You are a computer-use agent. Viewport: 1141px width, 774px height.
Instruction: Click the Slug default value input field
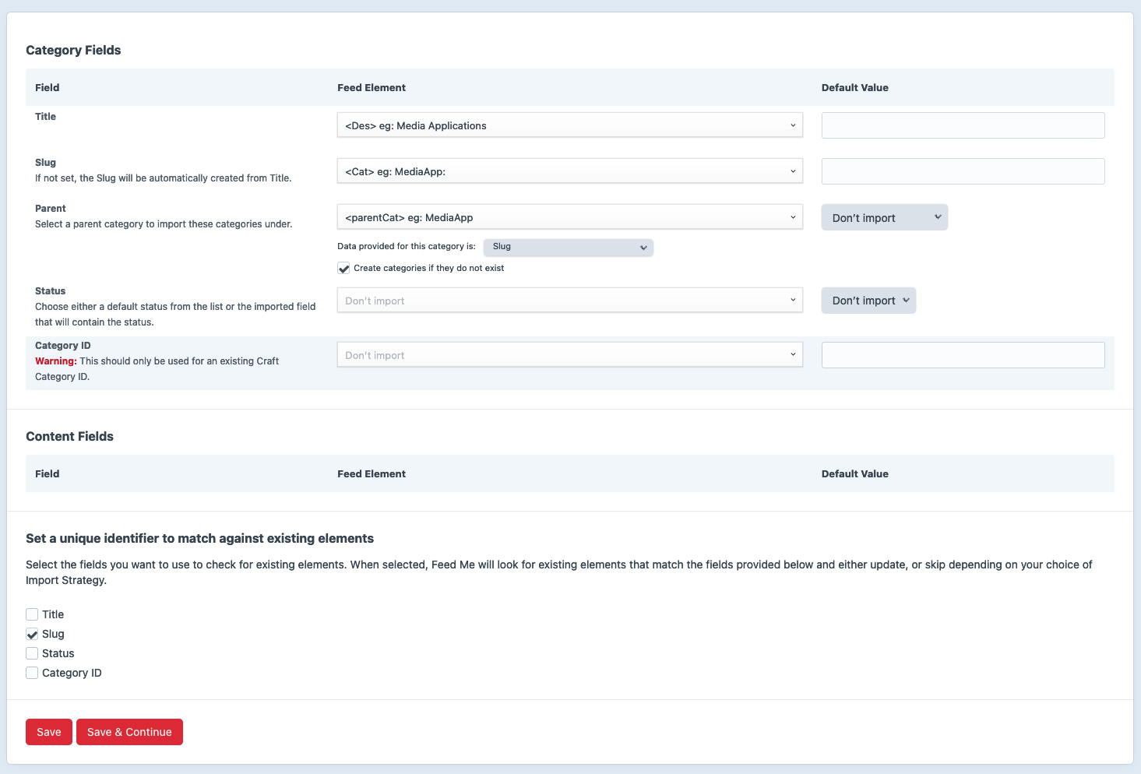[x=963, y=171]
